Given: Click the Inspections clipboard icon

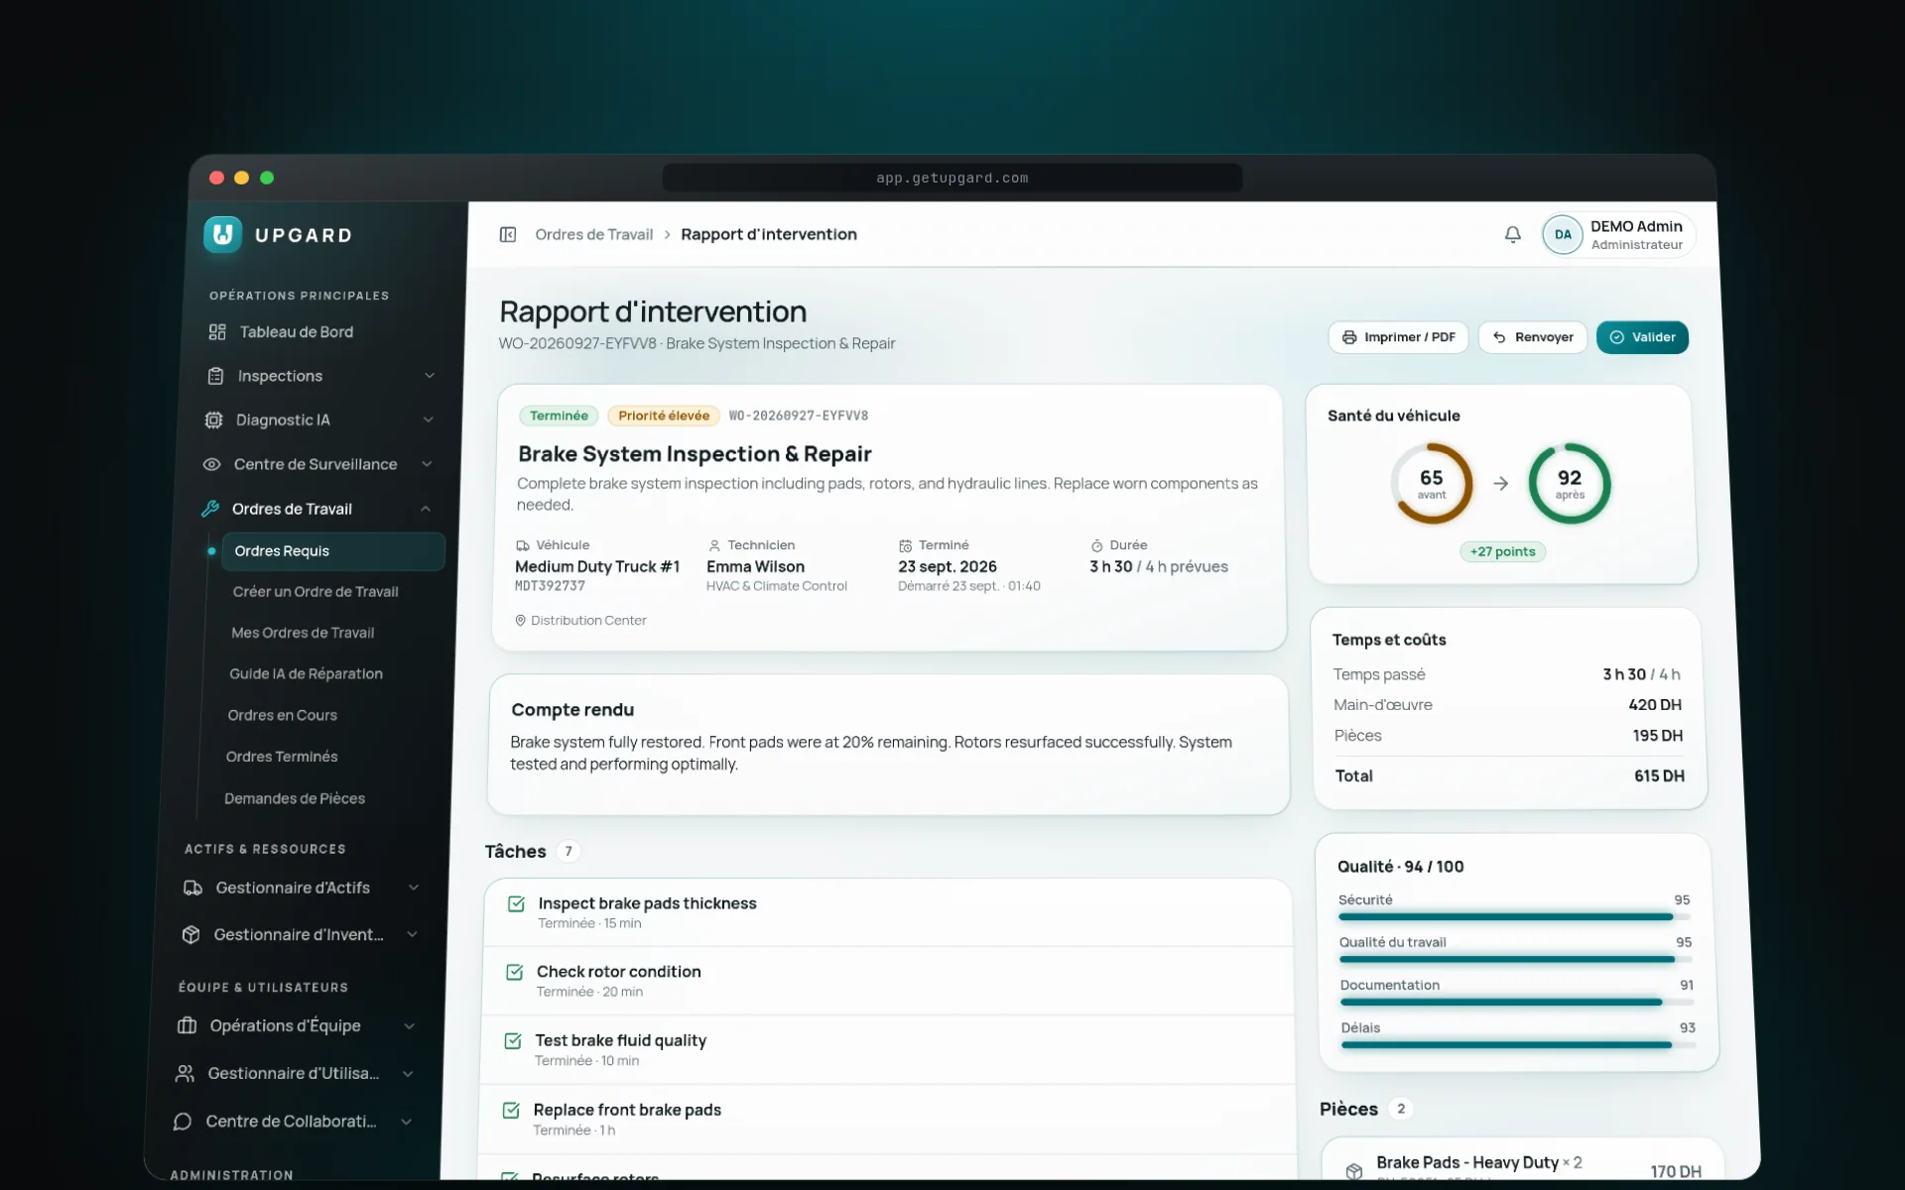Looking at the screenshot, I should [x=215, y=376].
